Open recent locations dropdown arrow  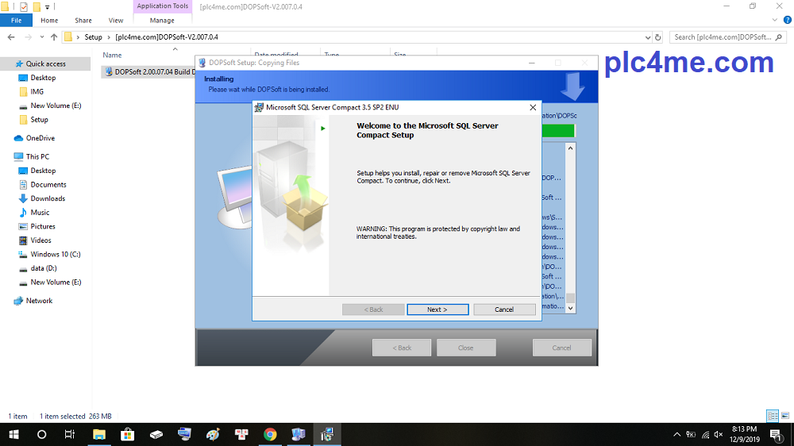tap(42, 37)
